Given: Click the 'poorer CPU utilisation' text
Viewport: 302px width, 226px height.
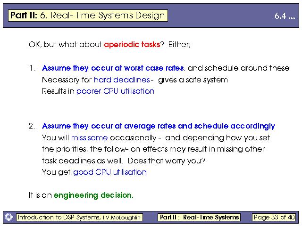Looking at the screenshot, I should pos(115,91).
